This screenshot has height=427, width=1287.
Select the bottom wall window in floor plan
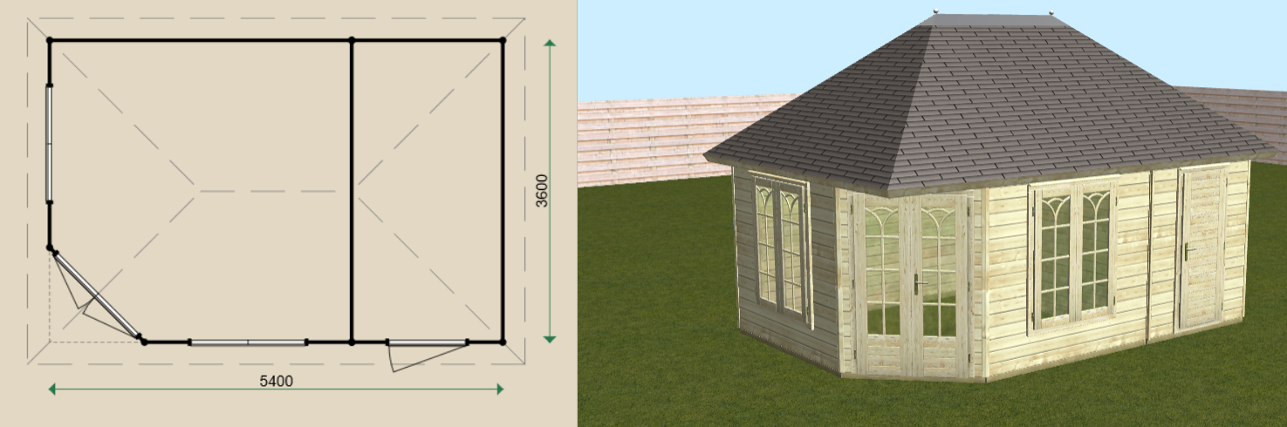click(x=248, y=342)
